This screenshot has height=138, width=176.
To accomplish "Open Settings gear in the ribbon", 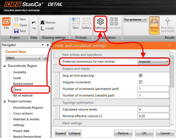I will pos(100,23).
